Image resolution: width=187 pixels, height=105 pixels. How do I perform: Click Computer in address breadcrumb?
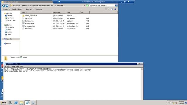[x=17, y=5]
